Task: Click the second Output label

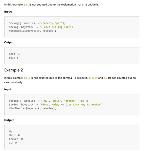Action: click(x=9, y=120)
